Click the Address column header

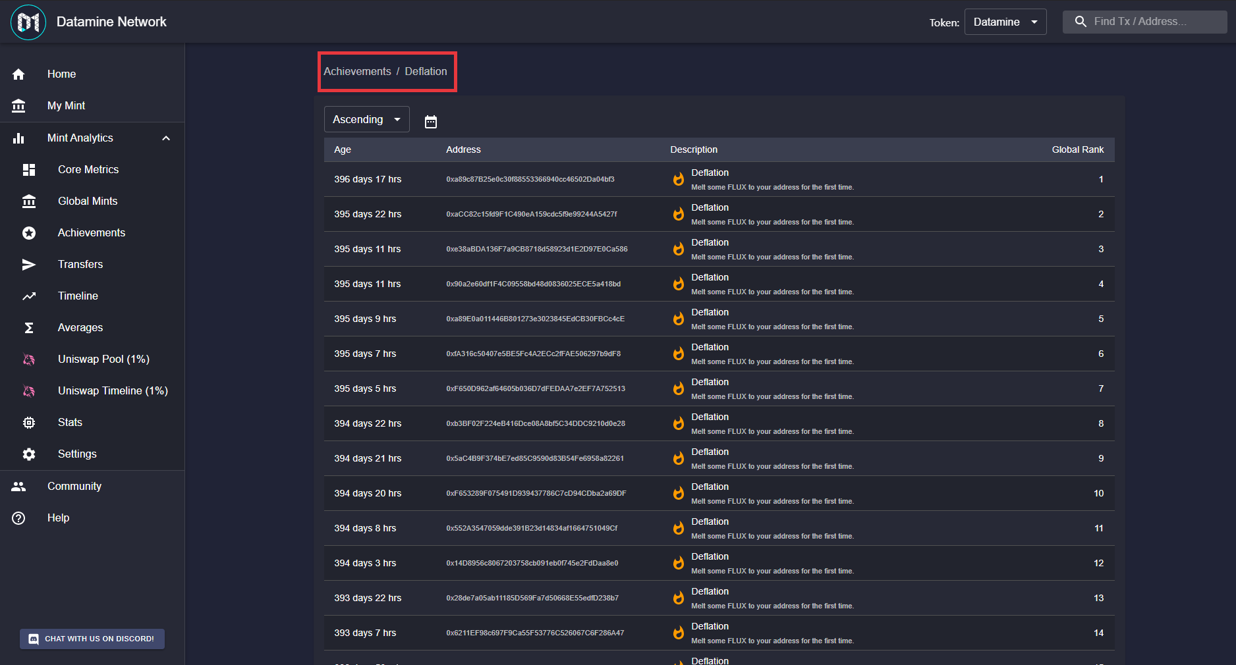pyautogui.click(x=463, y=149)
